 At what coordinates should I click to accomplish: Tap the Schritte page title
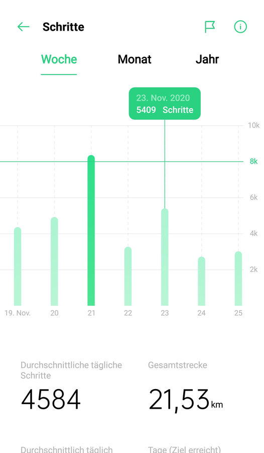(x=63, y=27)
